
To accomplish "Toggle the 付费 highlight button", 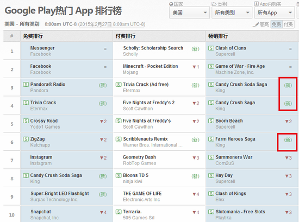I will pyautogui.click(x=288, y=24).
